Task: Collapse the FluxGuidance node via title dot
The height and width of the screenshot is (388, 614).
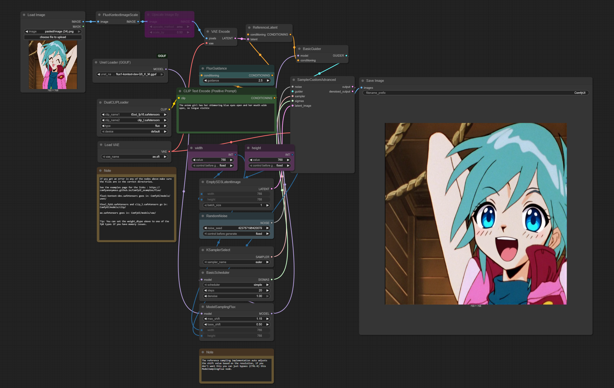Action: [x=203, y=68]
